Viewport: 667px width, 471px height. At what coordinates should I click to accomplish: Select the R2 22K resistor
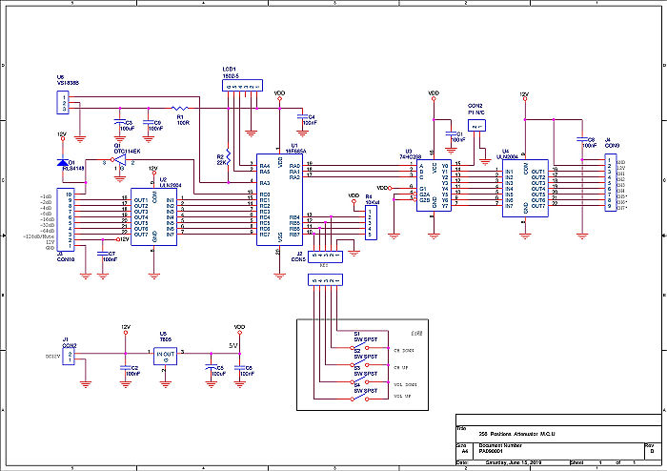[x=229, y=157]
